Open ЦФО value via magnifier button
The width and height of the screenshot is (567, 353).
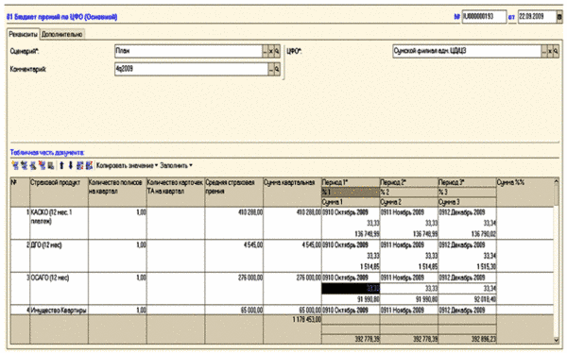(x=557, y=51)
